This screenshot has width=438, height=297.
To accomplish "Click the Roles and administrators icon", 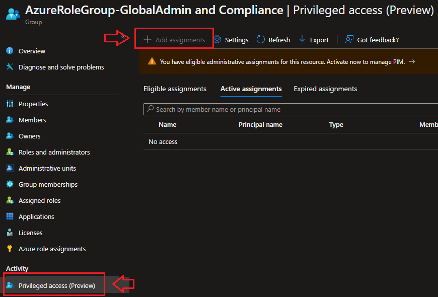I will [x=10, y=152].
